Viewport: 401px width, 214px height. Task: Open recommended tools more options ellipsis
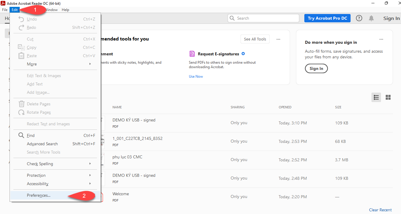278,39
